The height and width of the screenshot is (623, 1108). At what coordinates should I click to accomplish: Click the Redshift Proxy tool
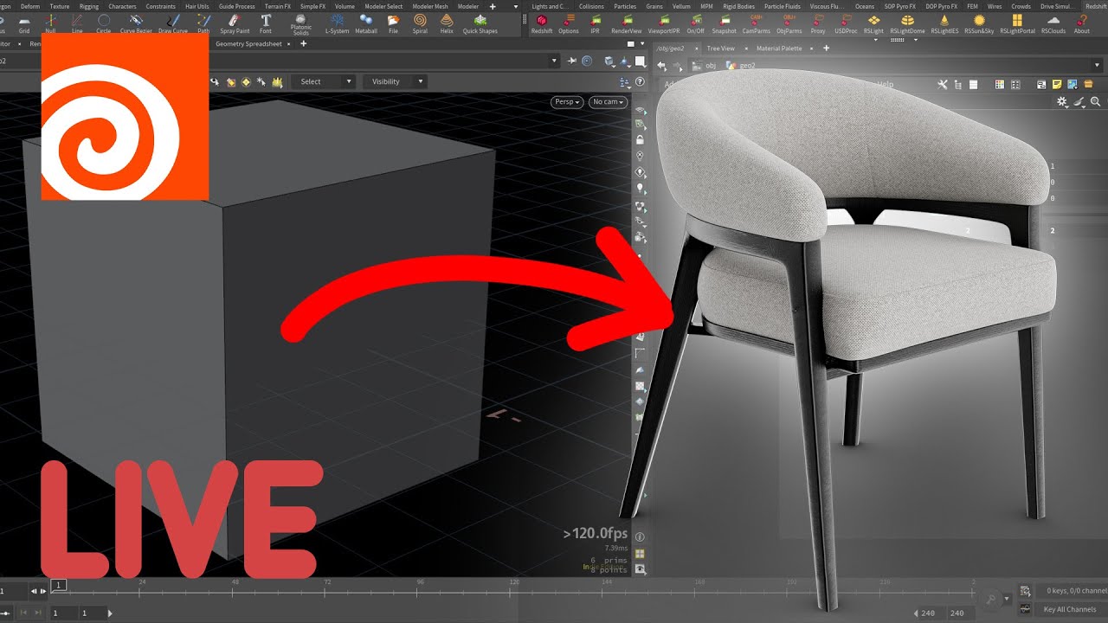point(818,23)
